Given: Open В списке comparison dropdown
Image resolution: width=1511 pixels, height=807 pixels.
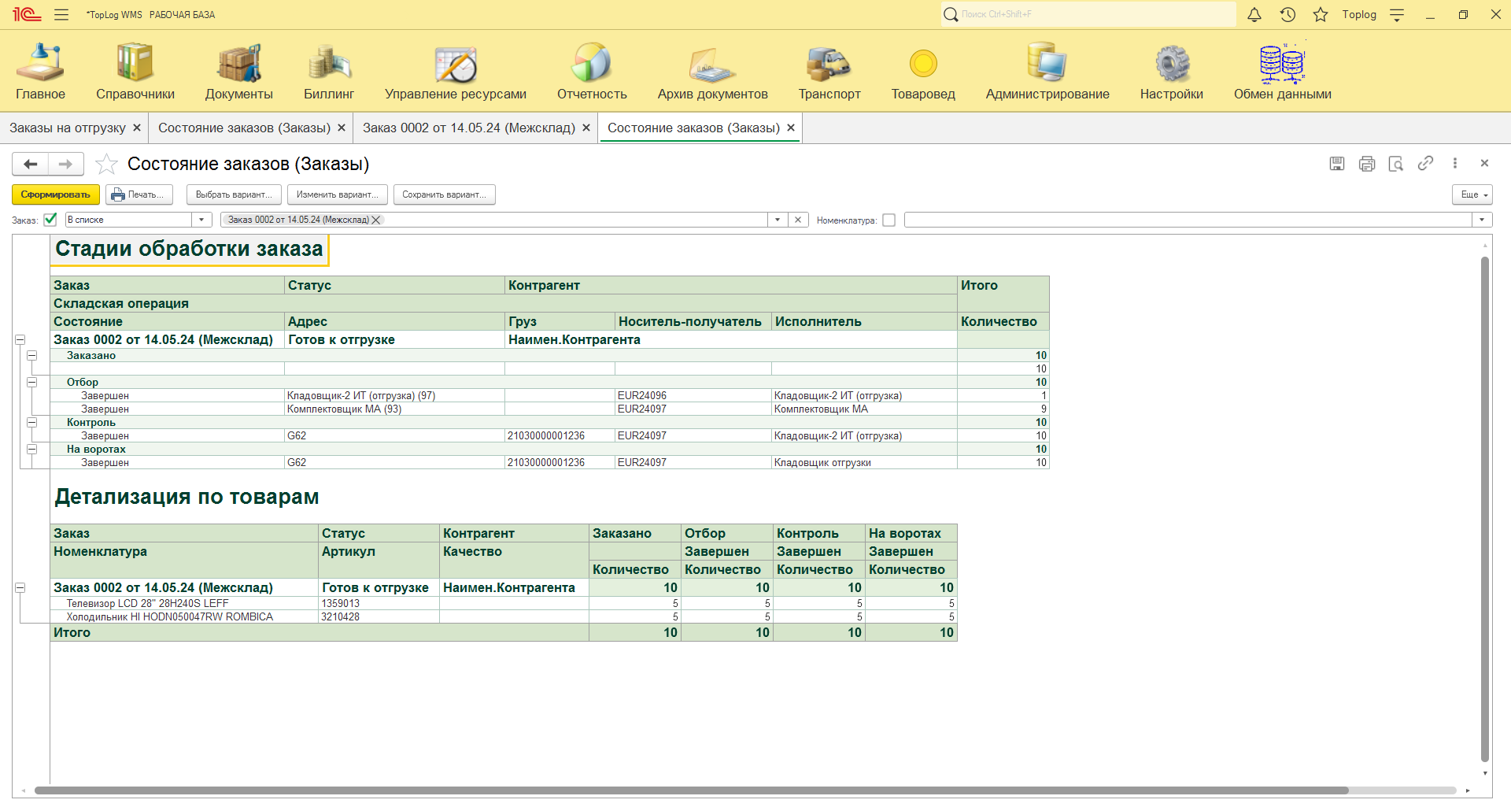Looking at the screenshot, I should (x=202, y=220).
